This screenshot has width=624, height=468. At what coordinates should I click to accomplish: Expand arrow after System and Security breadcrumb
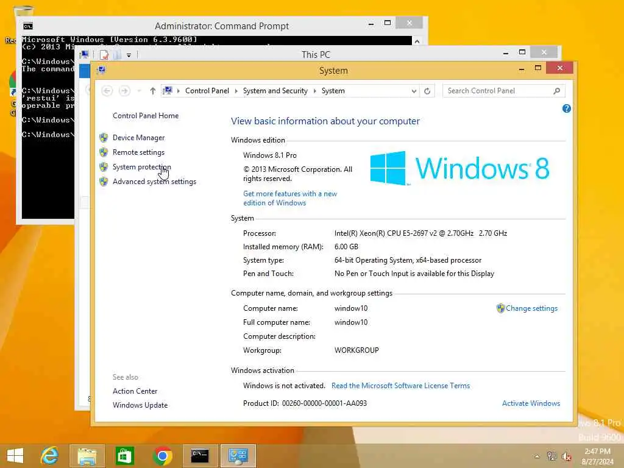point(315,91)
